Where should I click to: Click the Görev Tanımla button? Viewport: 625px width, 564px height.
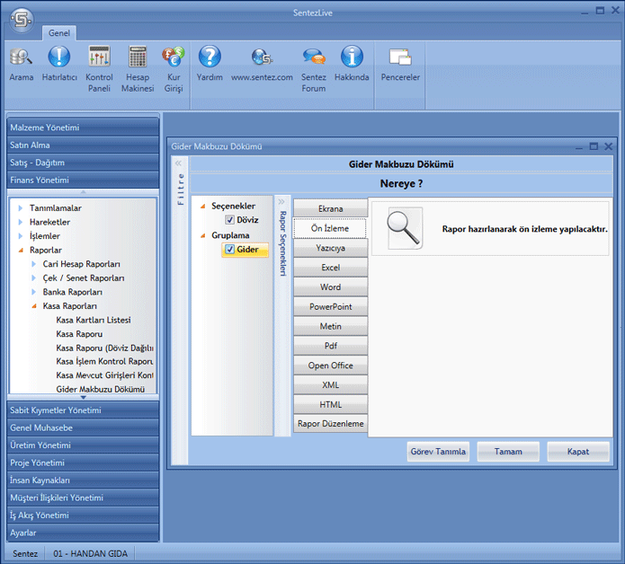[438, 452]
